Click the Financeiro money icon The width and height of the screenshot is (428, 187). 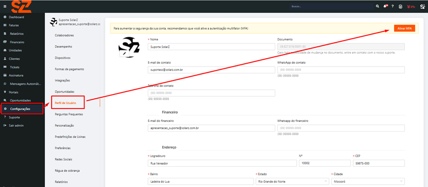point(5,42)
